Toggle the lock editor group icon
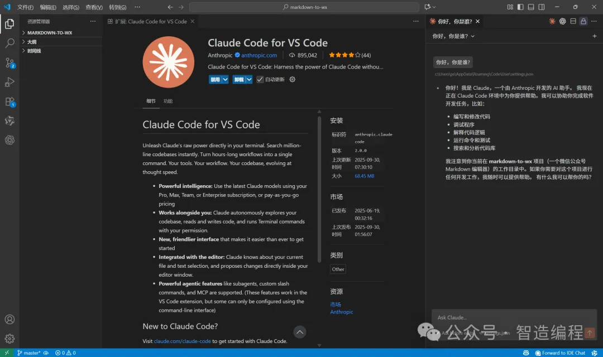 pos(583,21)
